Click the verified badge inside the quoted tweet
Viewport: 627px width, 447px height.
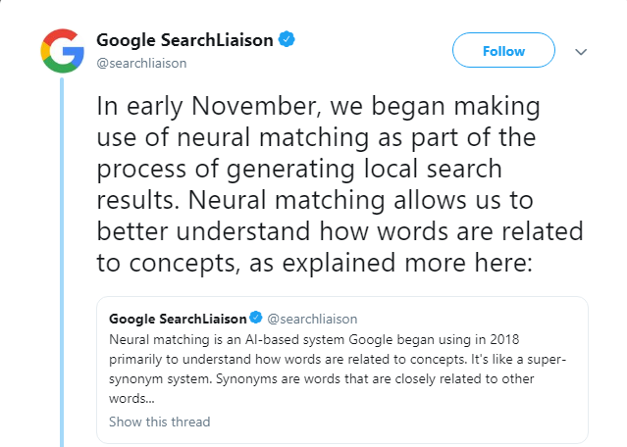255,319
